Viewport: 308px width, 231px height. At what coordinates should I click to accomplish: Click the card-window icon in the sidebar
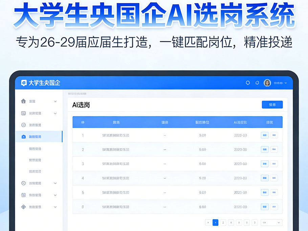(x=23, y=113)
